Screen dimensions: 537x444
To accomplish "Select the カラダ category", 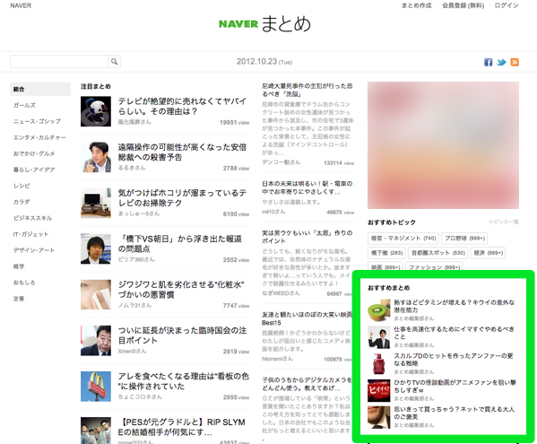I will (22, 202).
